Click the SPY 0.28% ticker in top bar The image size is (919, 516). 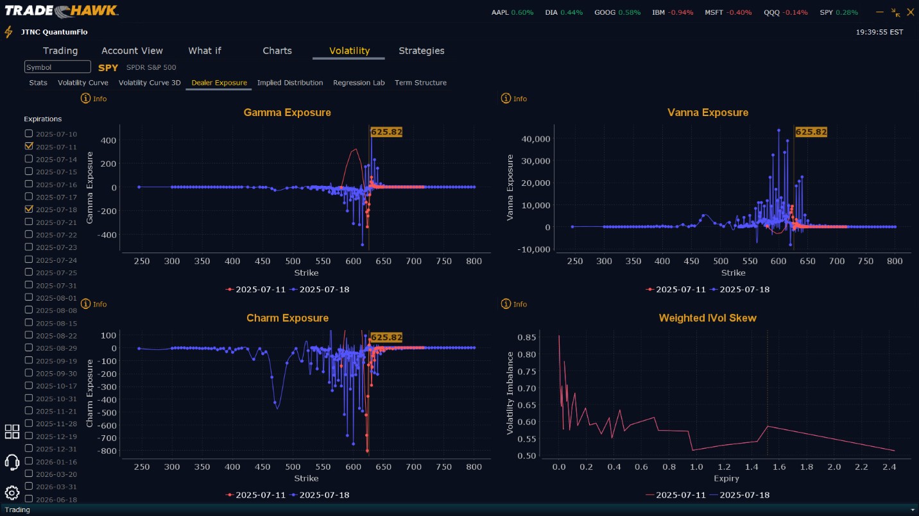coord(839,13)
